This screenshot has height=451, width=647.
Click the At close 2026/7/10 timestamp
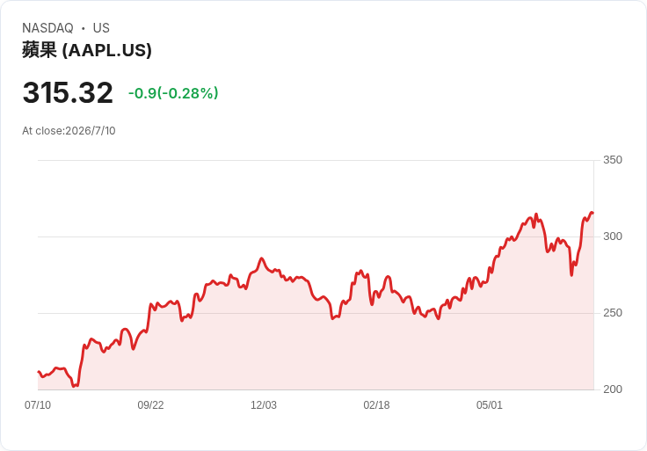69,131
